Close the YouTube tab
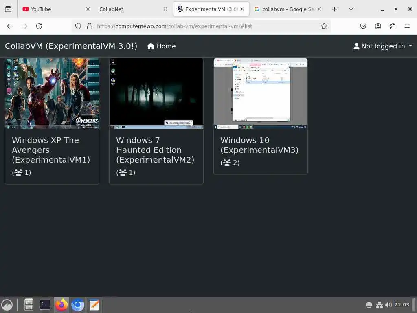This screenshot has height=313, width=417. pyautogui.click(x=88, y=9)
